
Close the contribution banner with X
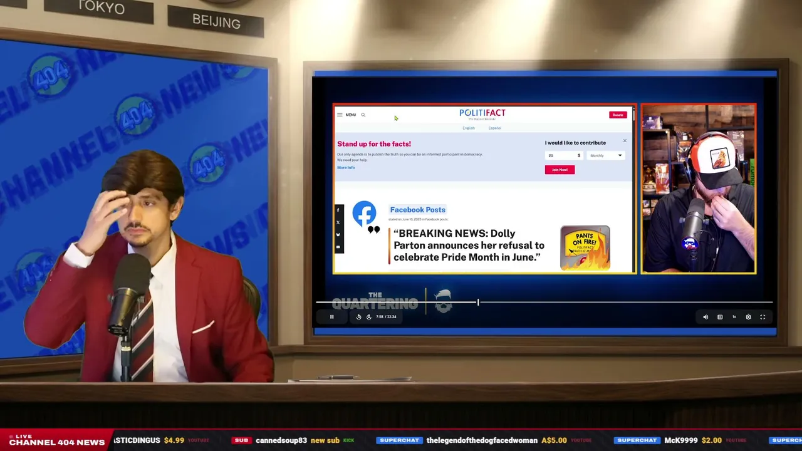(625, 141)
